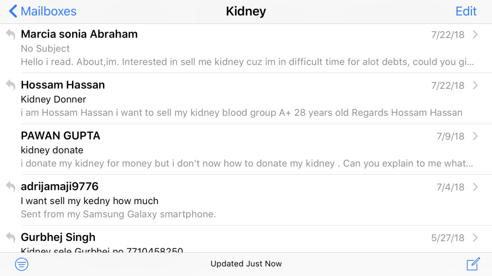The height and width of the screenshot is (276, 492).
Task: Compose a new message with pencil icon
Action: pyautogui.click(x=473, y=264)
